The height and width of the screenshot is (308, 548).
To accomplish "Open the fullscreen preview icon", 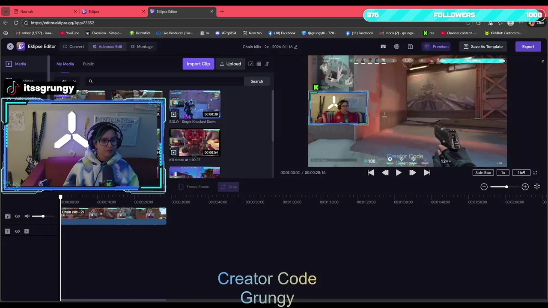I will [535, 172].
